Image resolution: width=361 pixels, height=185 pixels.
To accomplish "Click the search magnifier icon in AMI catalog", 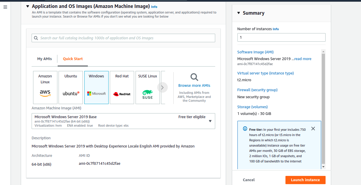I will click(x=36, y=38).
